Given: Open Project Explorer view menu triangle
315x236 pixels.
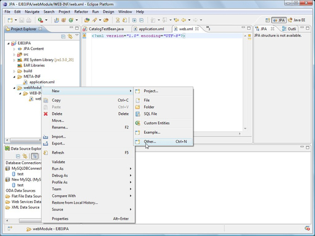Looking at the screenshot, I should click(x=77, y=35).
